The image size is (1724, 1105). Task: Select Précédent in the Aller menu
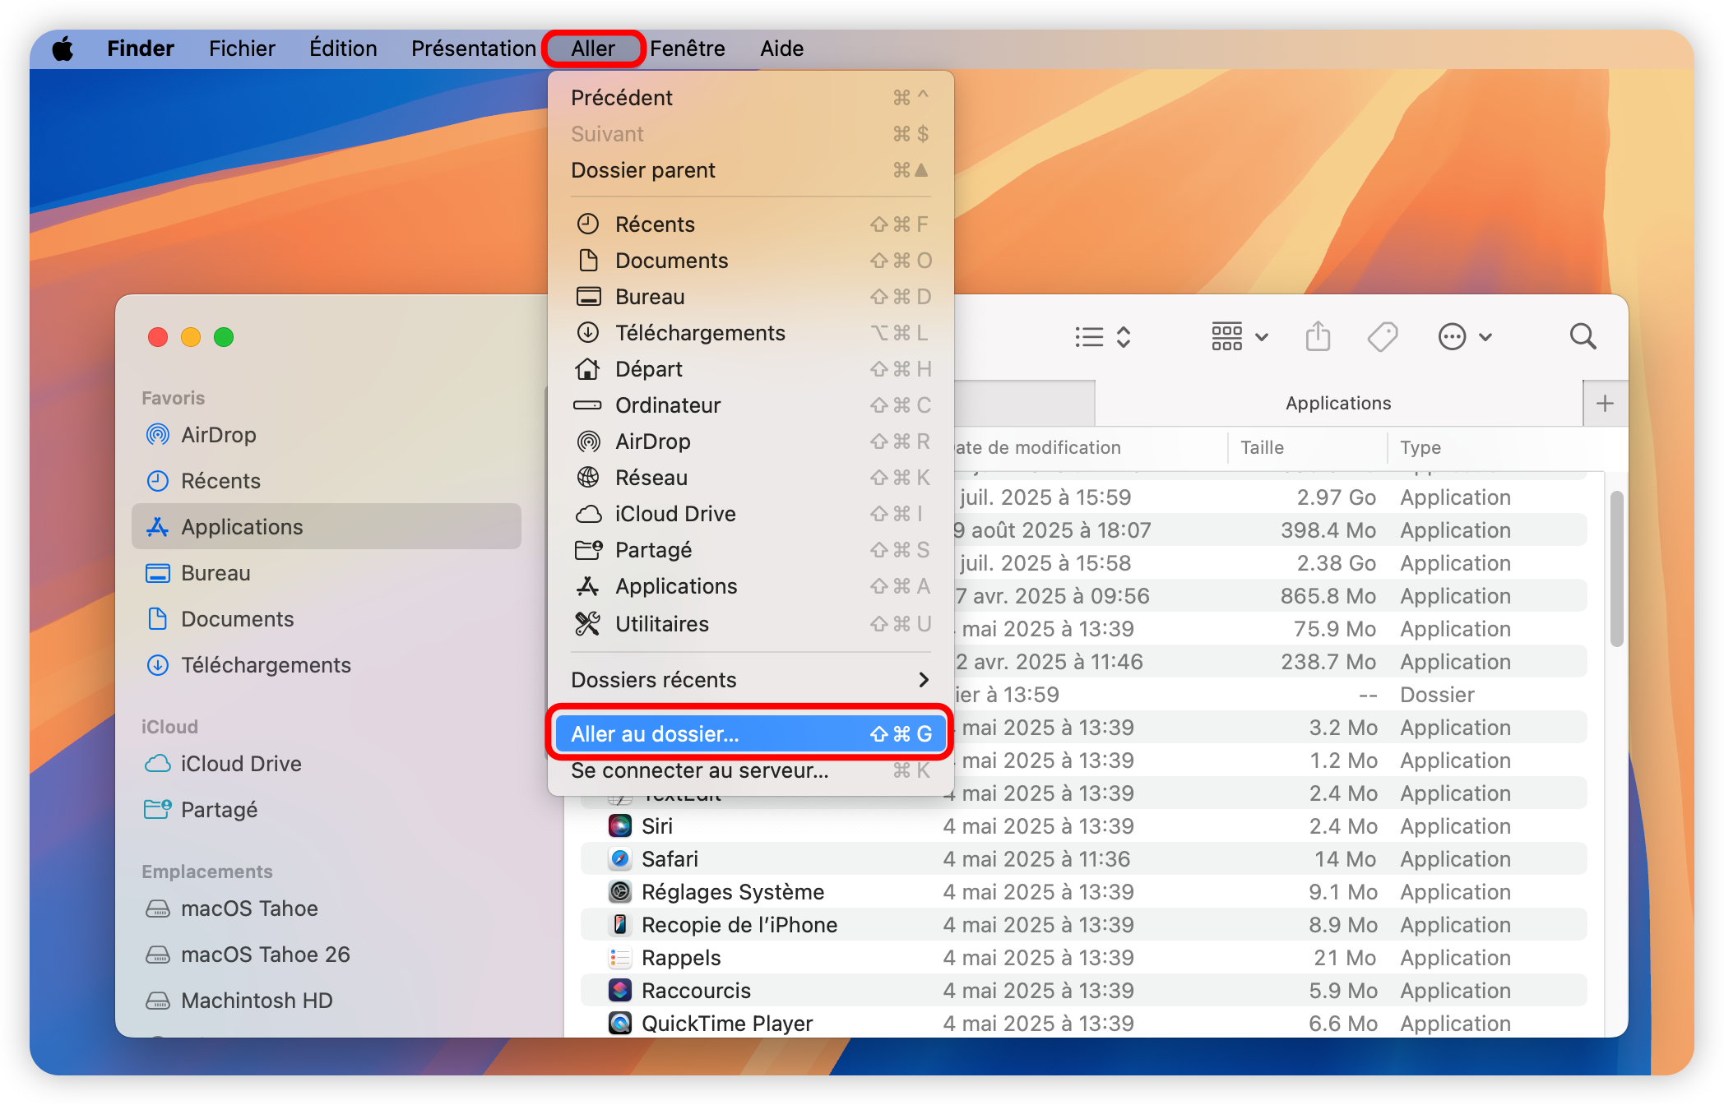coord(750,98)
